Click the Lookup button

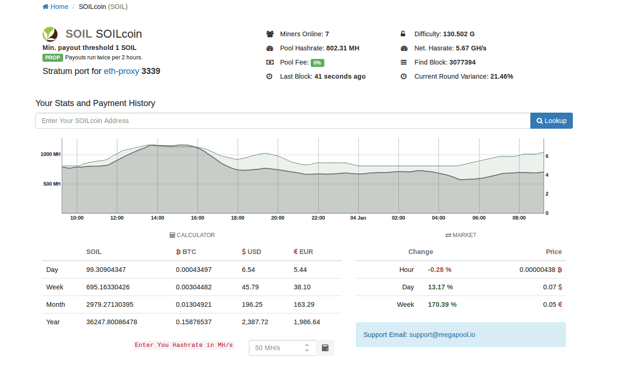[552, 121]
